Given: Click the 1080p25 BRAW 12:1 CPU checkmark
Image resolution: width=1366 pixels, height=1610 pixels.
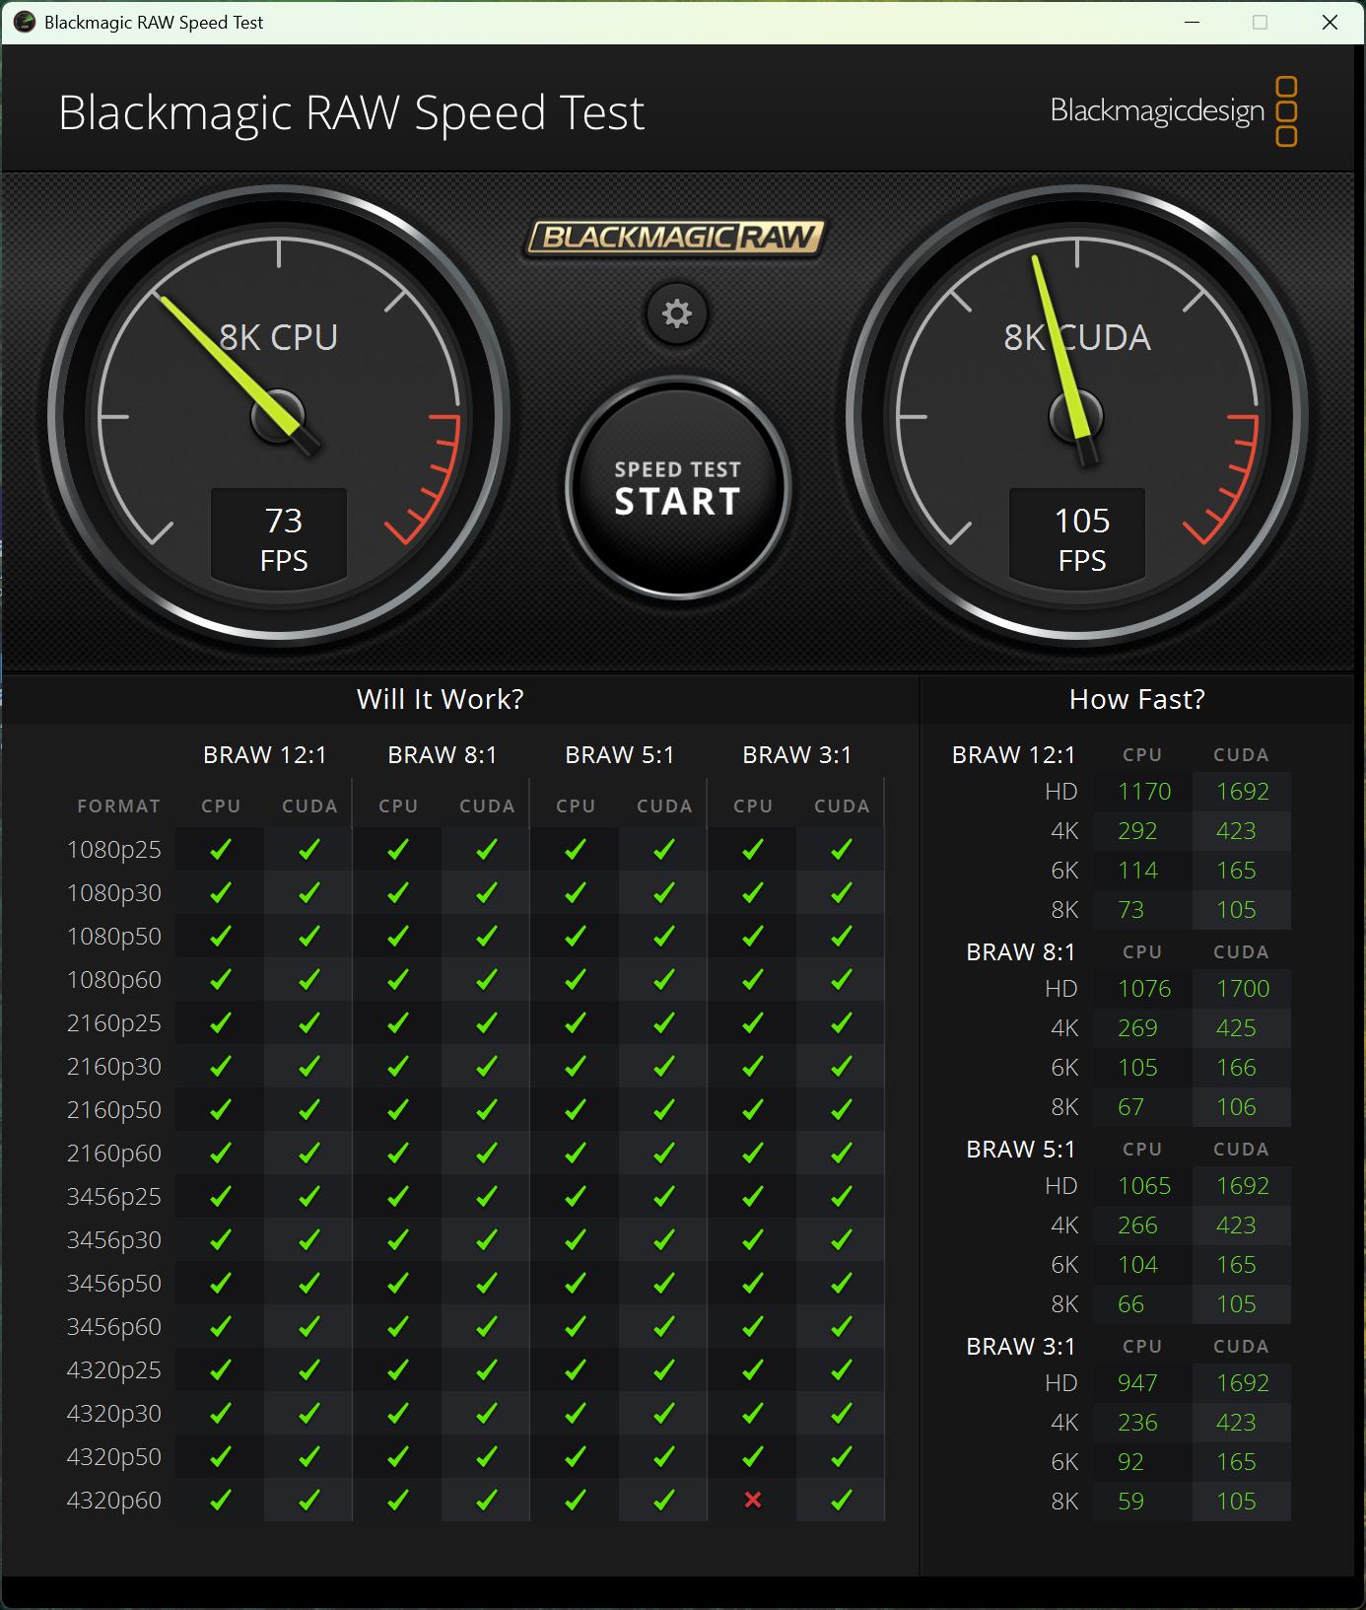Looking at the screenshot, I should point(221,849).
